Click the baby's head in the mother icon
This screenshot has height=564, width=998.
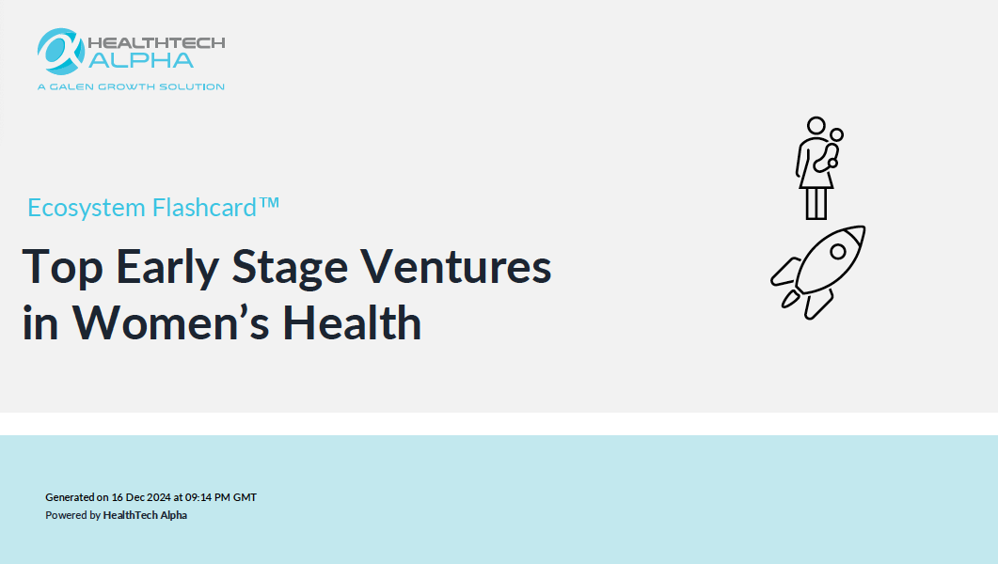pyautogui.click(x=836, y=134)
